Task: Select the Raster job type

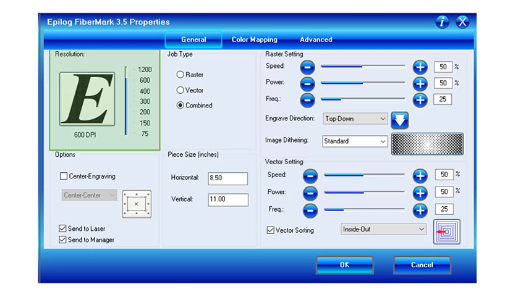Action: click(x=180, y=75)
